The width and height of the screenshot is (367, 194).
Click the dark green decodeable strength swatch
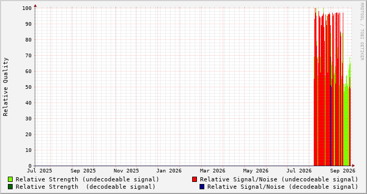(11, 187)
